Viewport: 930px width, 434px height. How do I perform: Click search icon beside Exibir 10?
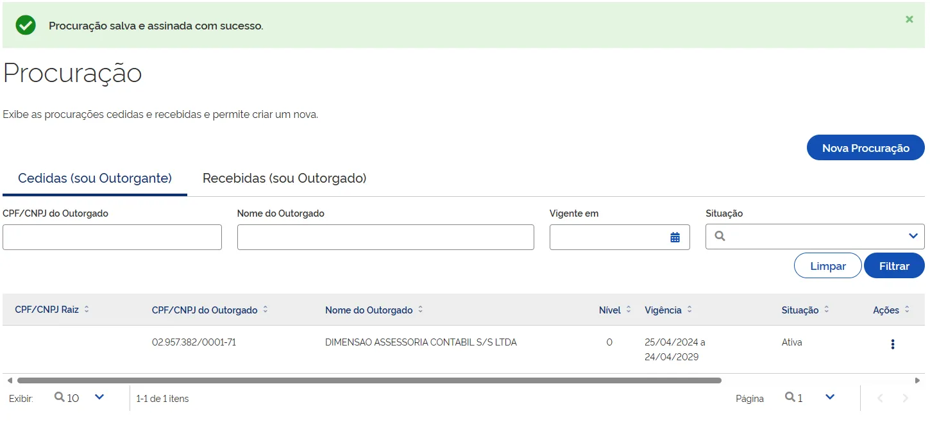59,397
